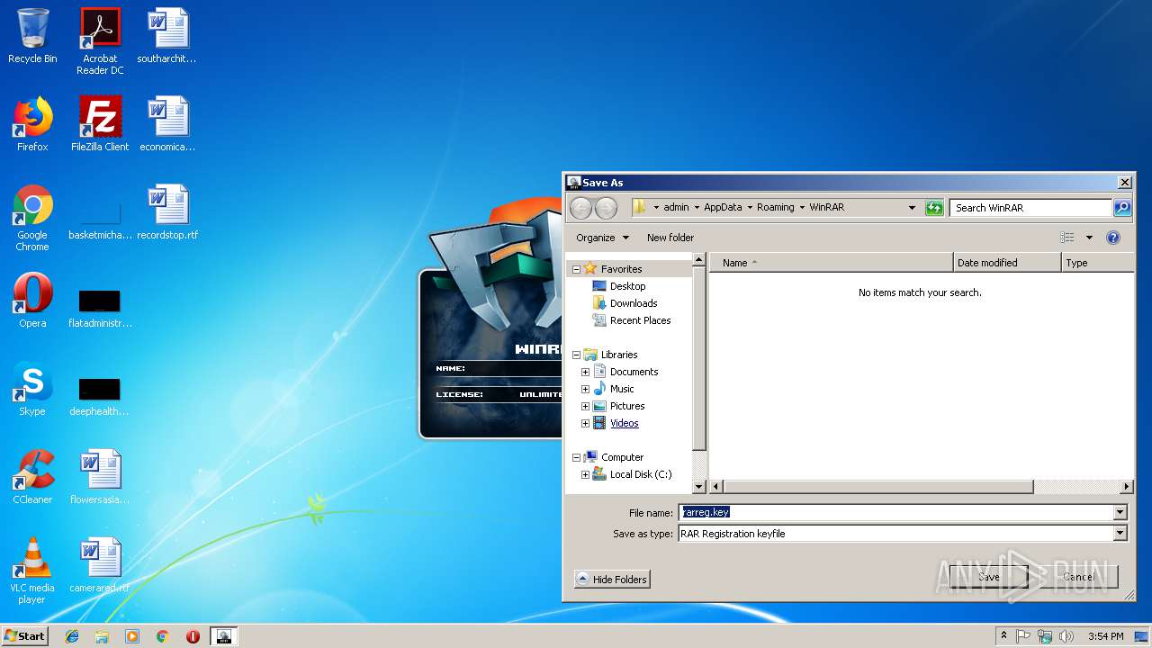Open the Firefox desktop shortcut
1152x648 pixels.
[32, 124]
